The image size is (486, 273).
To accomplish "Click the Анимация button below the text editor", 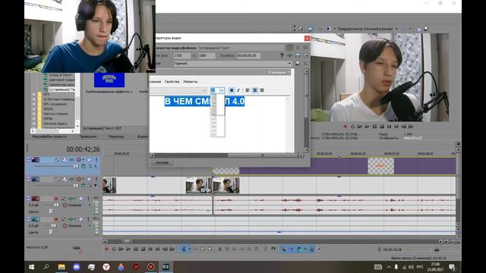I will (x=162, y=162).
